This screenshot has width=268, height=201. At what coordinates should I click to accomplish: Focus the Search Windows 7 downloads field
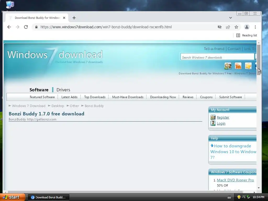pyautogui.click(x=217, y=57)
